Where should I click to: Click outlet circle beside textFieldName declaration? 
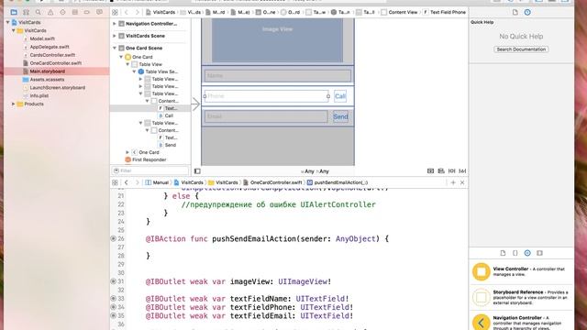click(113, 299)
